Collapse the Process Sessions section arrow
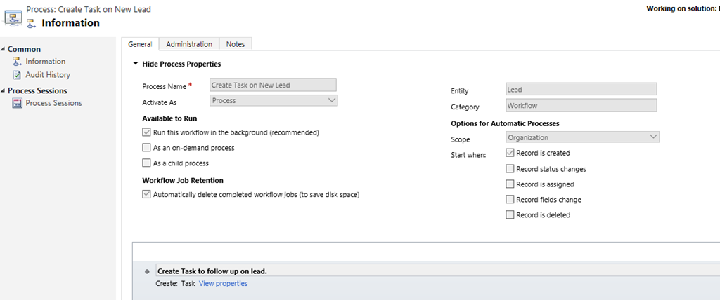 pyautogui.click(x=3, y=90)
